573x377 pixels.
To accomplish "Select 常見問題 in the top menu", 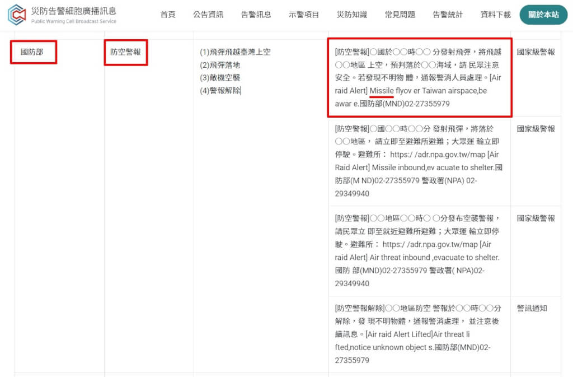I will (400, 15).
